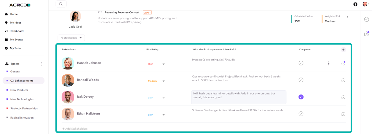Open Hannah Johnson's three-dot options menu
This screenshot has width=372, height=134.
[329, 63]
